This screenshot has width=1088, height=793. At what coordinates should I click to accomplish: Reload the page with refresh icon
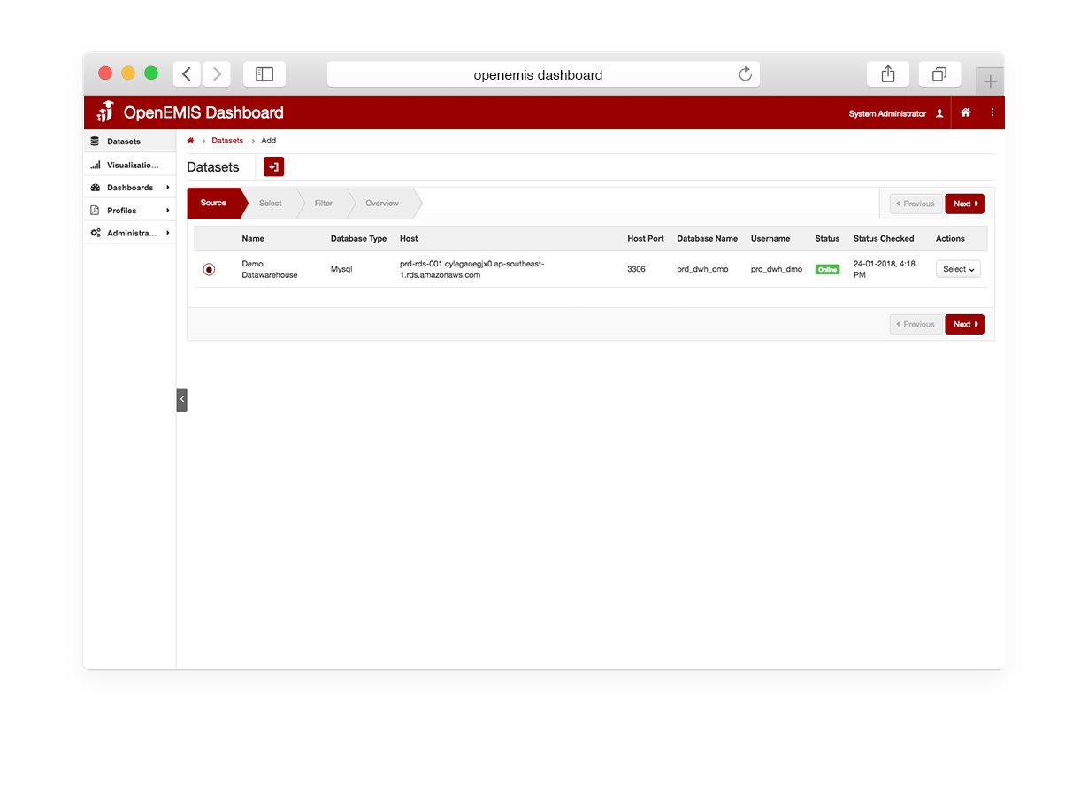(x=745, y=74)
